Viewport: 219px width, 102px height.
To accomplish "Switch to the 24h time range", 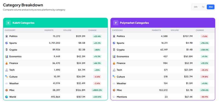I will click(195, 7).
